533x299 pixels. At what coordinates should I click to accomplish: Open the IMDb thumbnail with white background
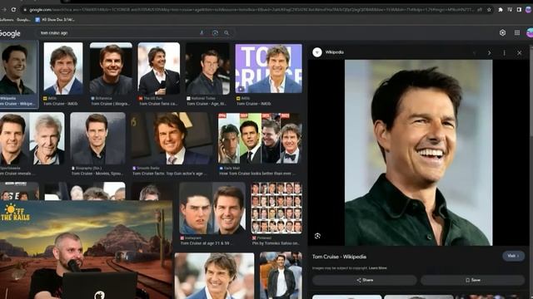(63, 68)
